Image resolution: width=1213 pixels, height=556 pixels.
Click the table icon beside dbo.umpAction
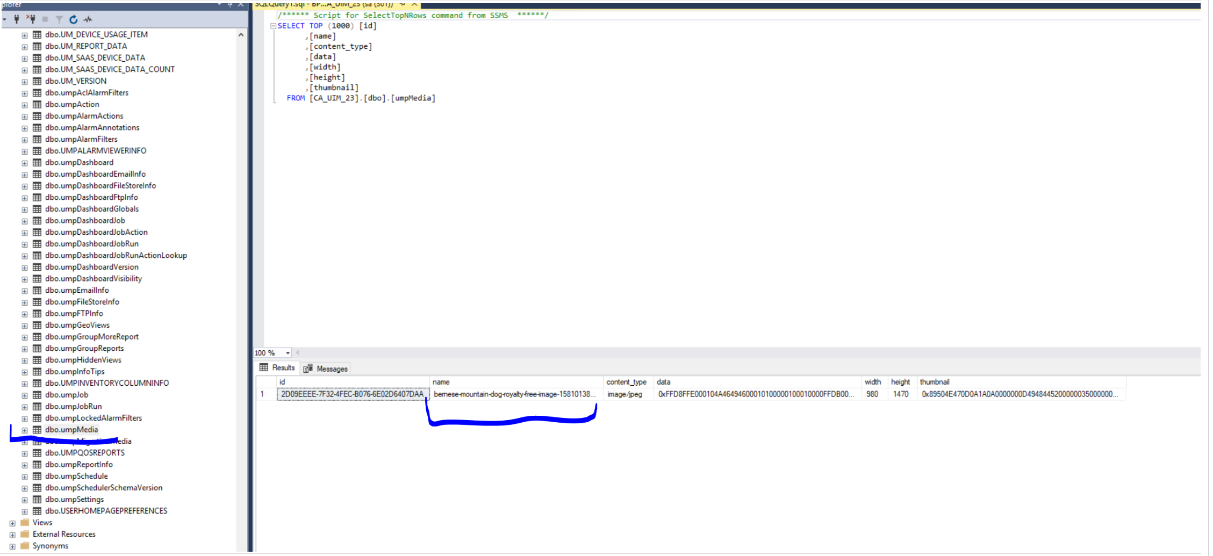pyautogui.click(x=37, y=104)
